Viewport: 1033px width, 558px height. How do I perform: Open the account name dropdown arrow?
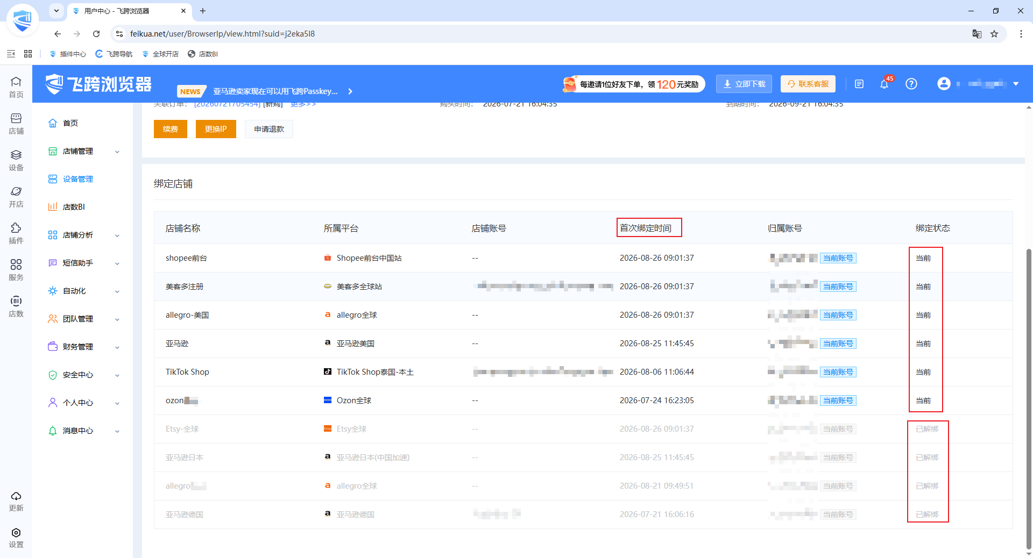1016,84
